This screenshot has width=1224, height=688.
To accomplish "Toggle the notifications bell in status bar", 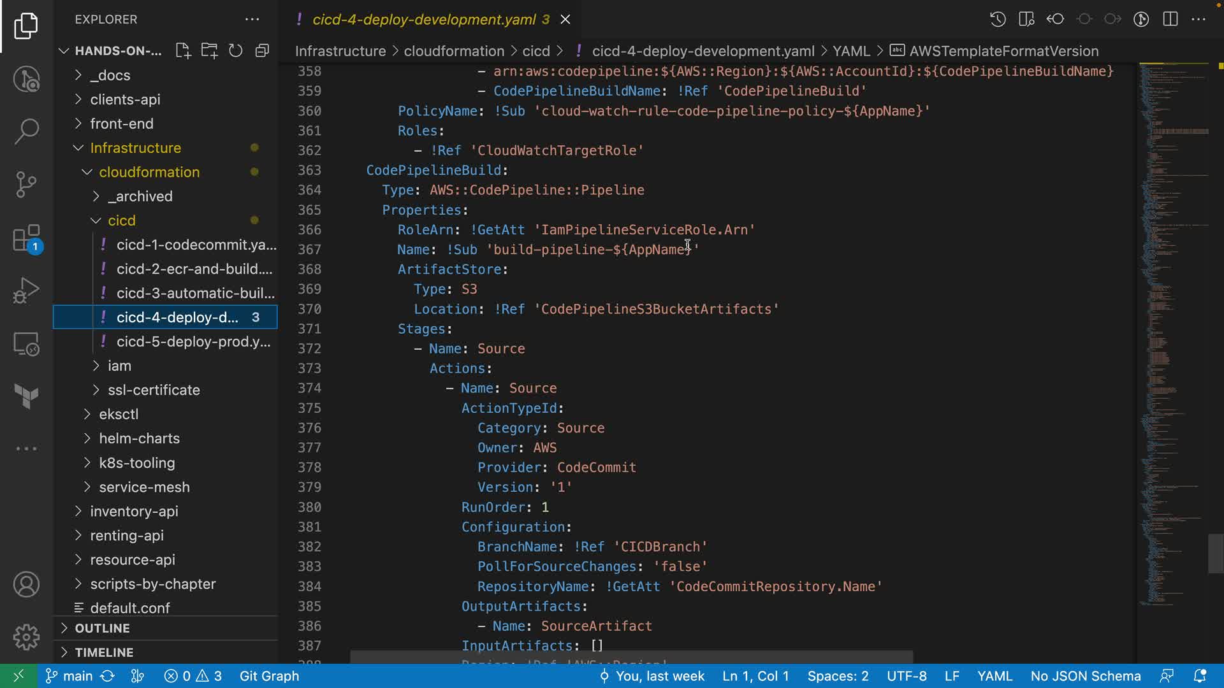I will pyautogui.click(x=1200, y=676).
